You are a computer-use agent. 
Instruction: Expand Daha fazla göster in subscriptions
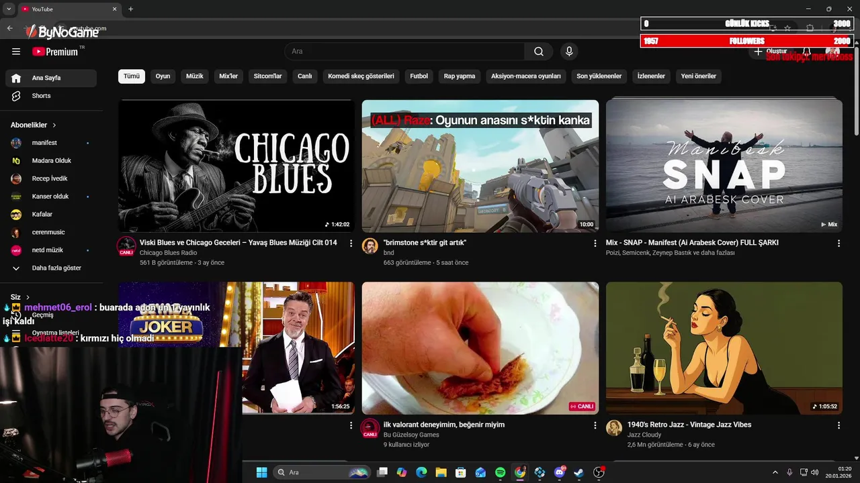pyautogui.click(x=51, y=268)
